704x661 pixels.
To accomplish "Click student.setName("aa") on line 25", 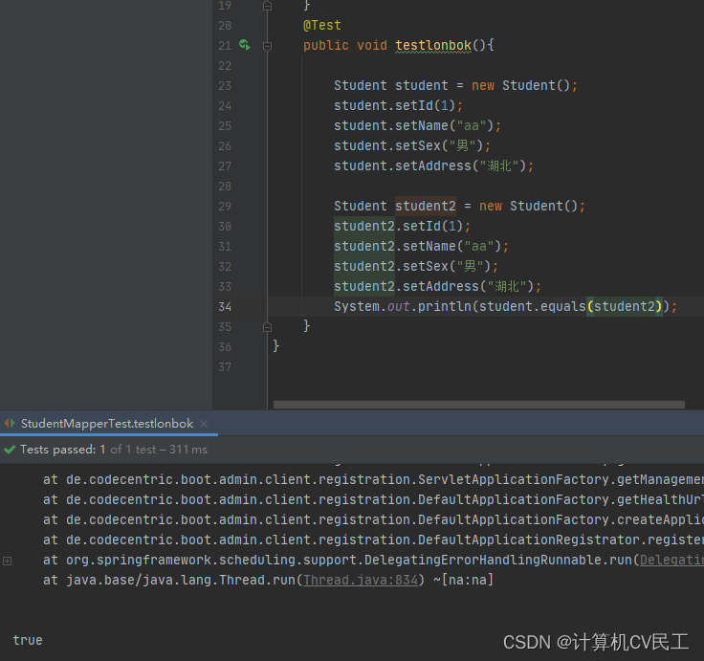I will click(417, 125).
